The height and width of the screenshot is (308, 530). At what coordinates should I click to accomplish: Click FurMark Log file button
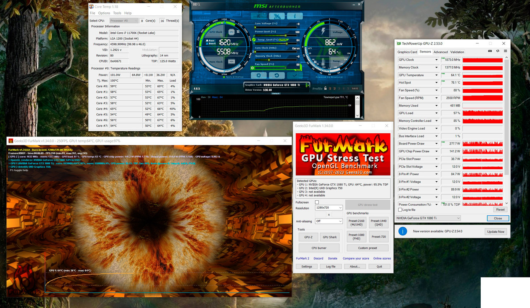[331, 267]
